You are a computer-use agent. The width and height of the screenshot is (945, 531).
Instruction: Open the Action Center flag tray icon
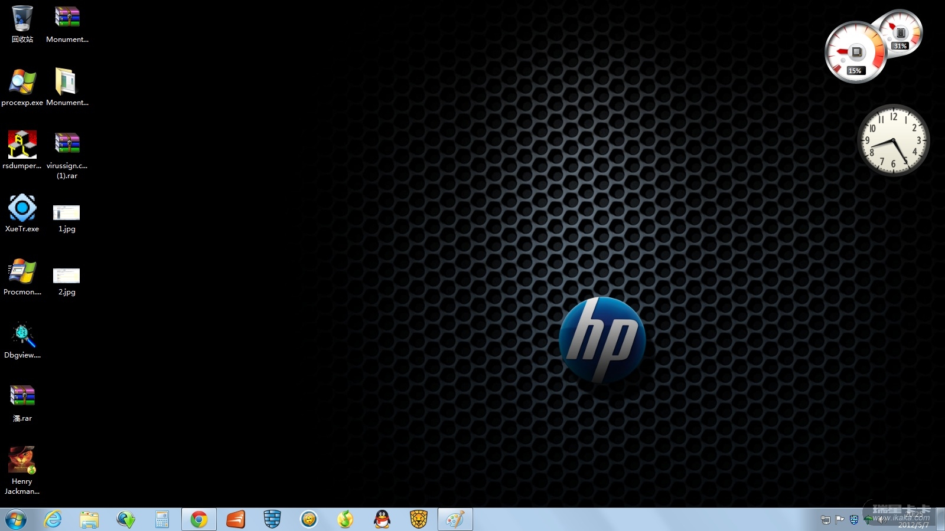coord(839,520)
